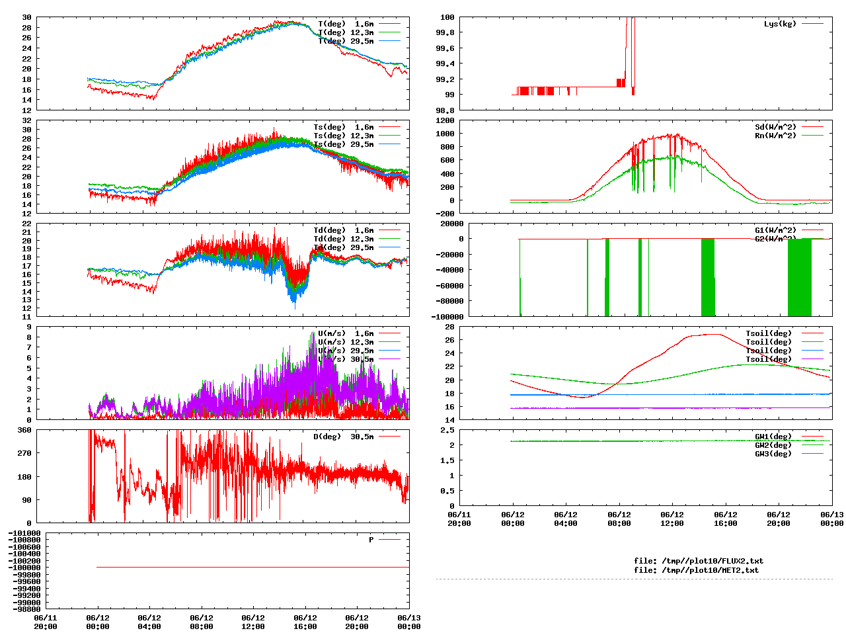
Task: Click 06/12 16:00 tick under GW plot
Action: click(725, 519)
